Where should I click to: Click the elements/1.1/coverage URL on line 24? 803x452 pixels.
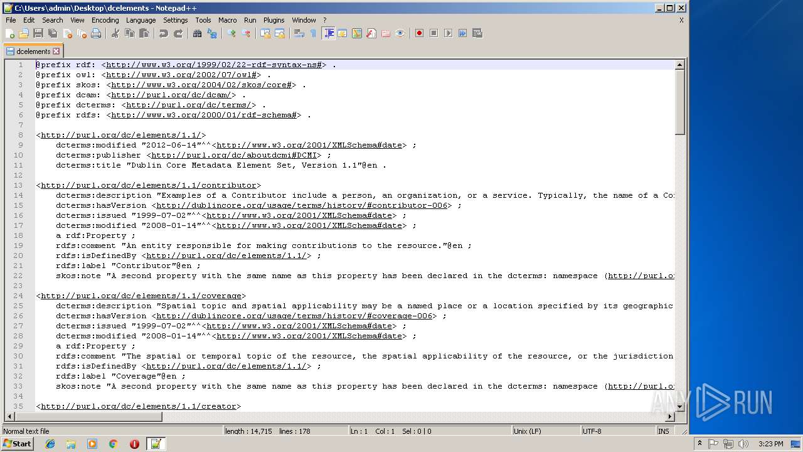(141, 296)
